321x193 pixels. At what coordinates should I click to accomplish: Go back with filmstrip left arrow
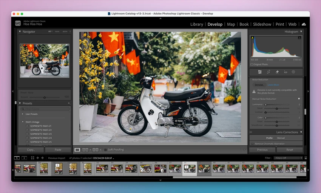tap(38, 158)
